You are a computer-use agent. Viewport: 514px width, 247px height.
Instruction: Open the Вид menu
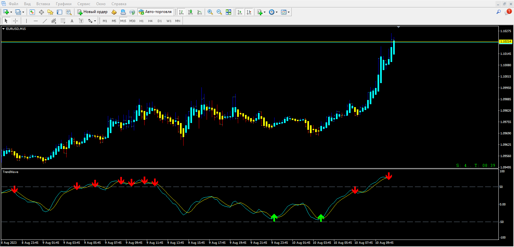click(27, 4)
